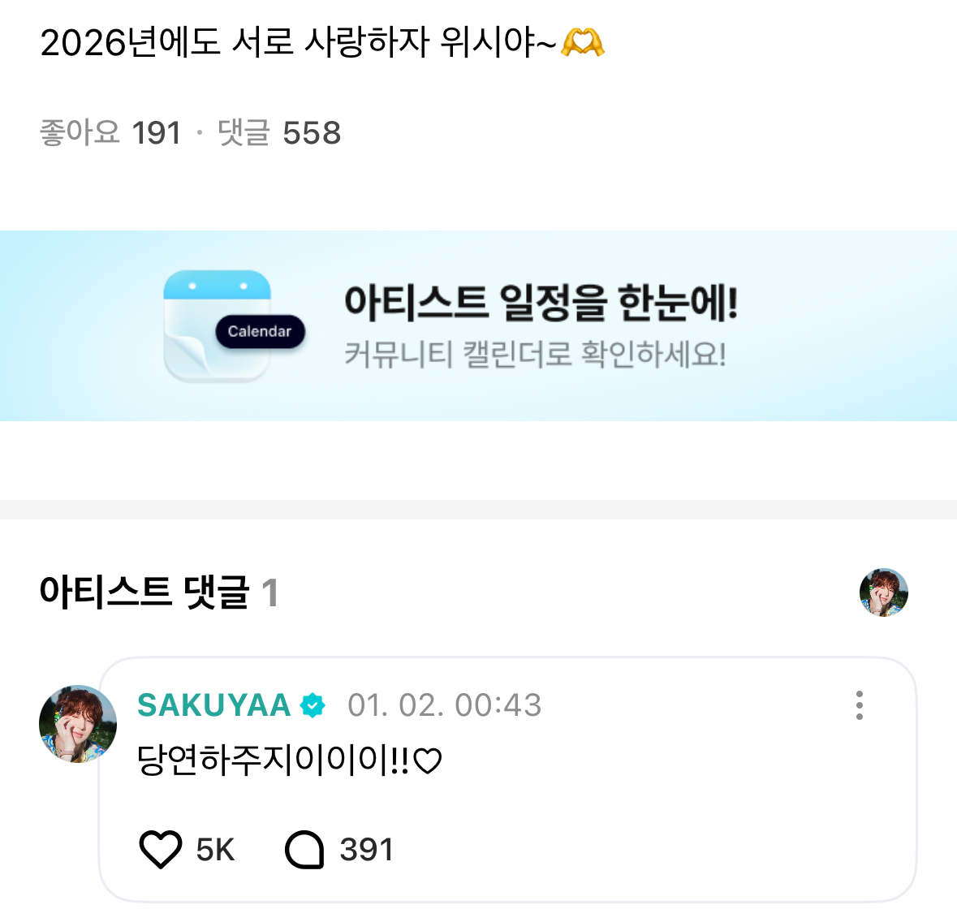Image resolution: width=957 pixels, height=922 pixels.
Task: Click the black Calendar label pill
Action: 259,331
